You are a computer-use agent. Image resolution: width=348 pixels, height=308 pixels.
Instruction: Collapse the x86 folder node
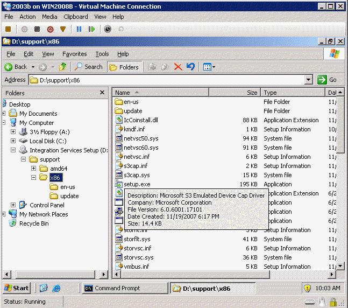(x=33, y=177)
